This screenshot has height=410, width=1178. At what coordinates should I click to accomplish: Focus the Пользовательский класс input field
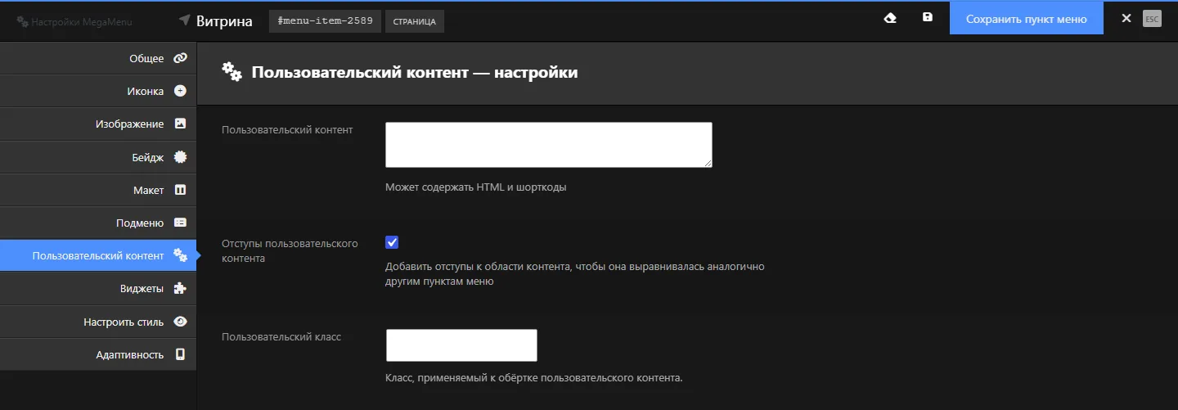tap(461, 345)
